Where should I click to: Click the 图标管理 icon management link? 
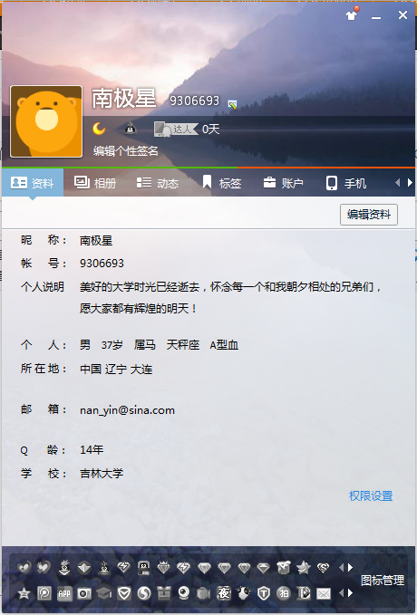(x=383, y=580)
